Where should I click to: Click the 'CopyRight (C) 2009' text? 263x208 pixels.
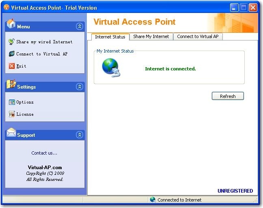tap(45, 173)
